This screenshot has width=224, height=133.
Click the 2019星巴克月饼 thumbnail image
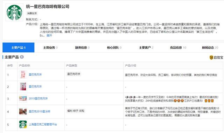click(23, 98)
